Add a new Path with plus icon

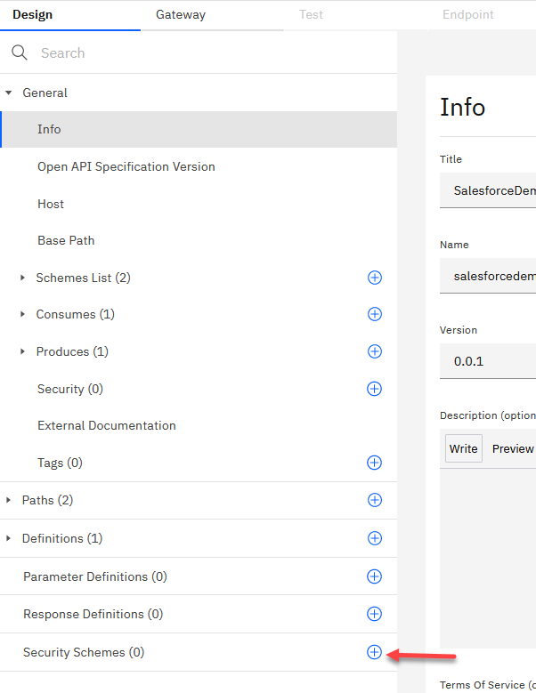[x=375, y=500]
